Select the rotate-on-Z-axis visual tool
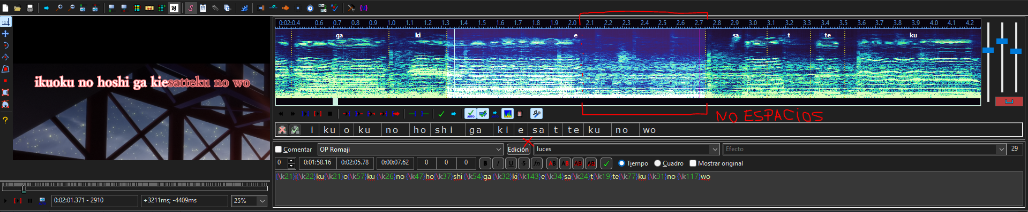Viewport: 1028px width, 212px height. point(5,45)
